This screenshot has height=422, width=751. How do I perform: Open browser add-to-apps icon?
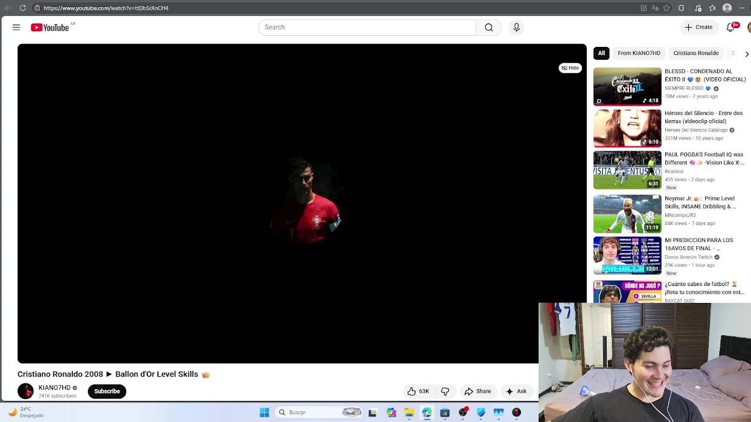(x=644, y=8)
